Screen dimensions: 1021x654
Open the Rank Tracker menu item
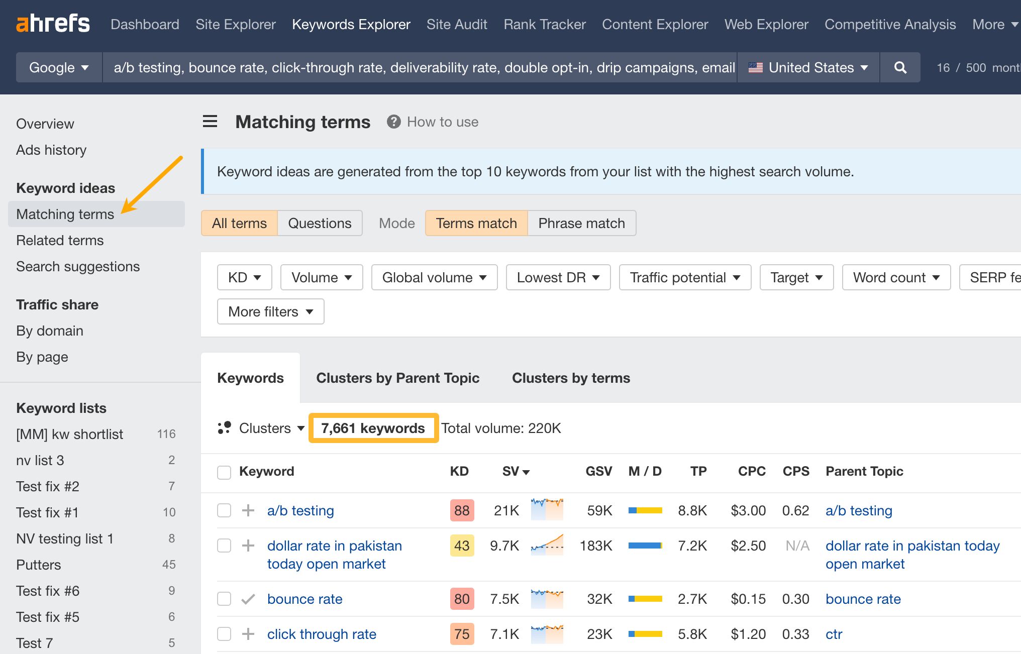point(544,24)
